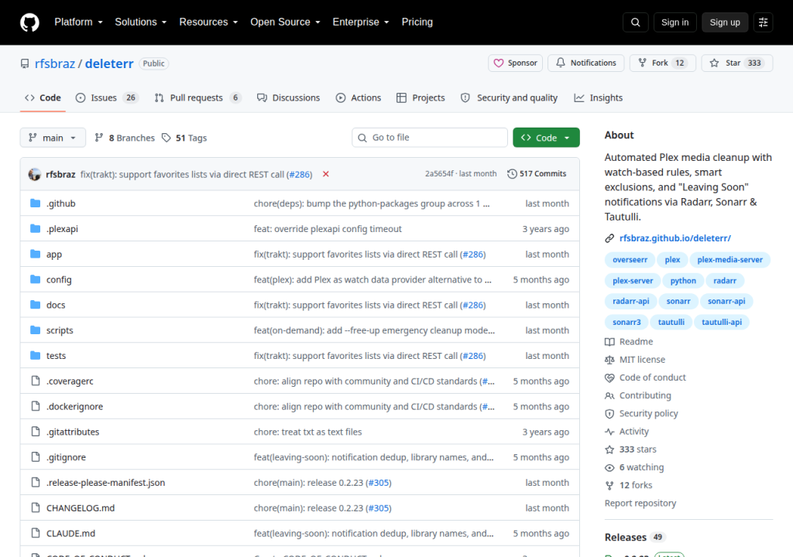Click the Contributing people icon

coord(609,396)
